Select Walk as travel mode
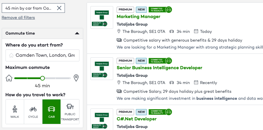Image resolution: width=263 pixels, height=130 pixels. pos(15,112)
